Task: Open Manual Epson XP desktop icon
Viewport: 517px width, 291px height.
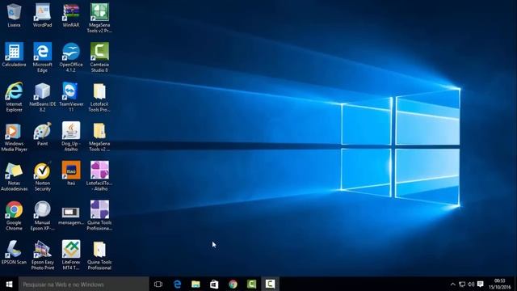Action: 42,209
